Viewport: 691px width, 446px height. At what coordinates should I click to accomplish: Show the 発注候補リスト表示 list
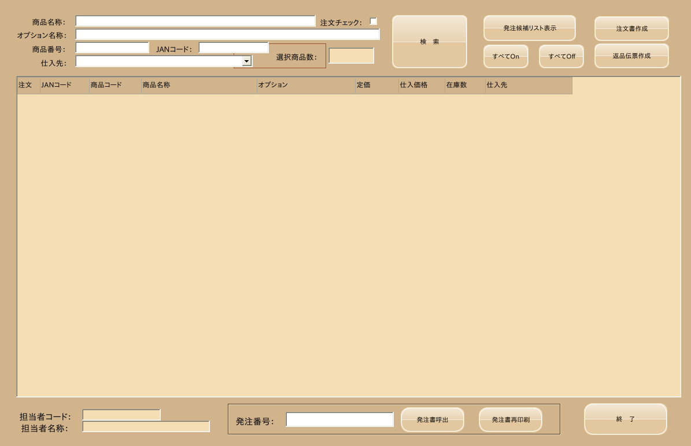[529, 28]
